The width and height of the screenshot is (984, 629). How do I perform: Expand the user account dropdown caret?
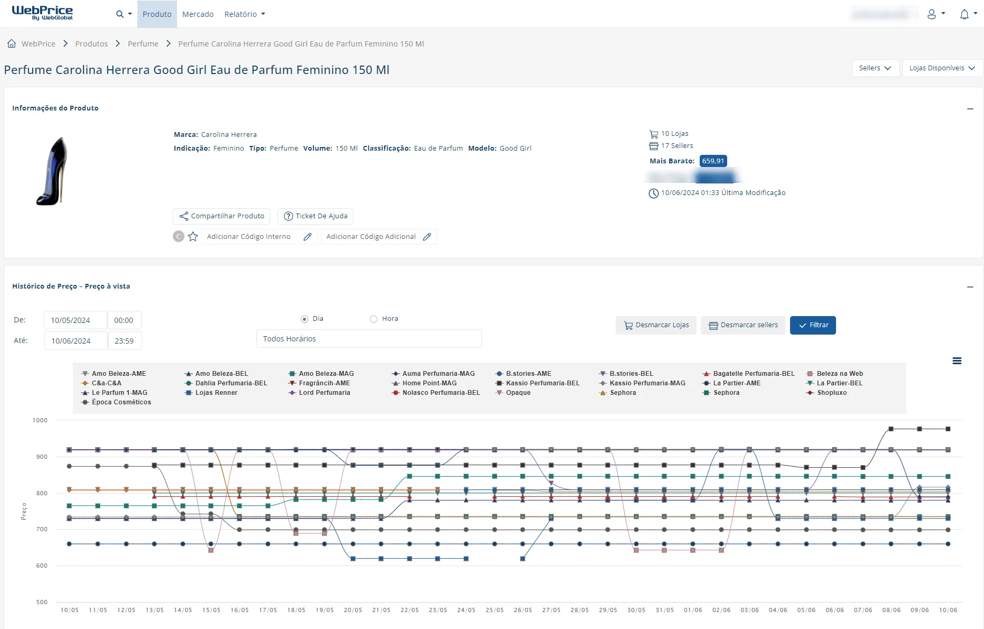click(x=943, y=14)
